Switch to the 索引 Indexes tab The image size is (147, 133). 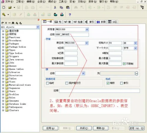[x=89, y=22]
